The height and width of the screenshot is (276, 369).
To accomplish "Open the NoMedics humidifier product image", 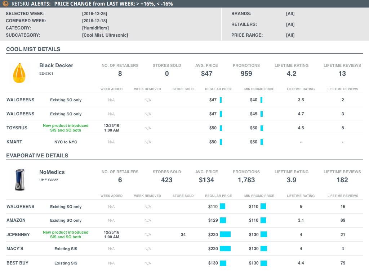I will [20, 180].
